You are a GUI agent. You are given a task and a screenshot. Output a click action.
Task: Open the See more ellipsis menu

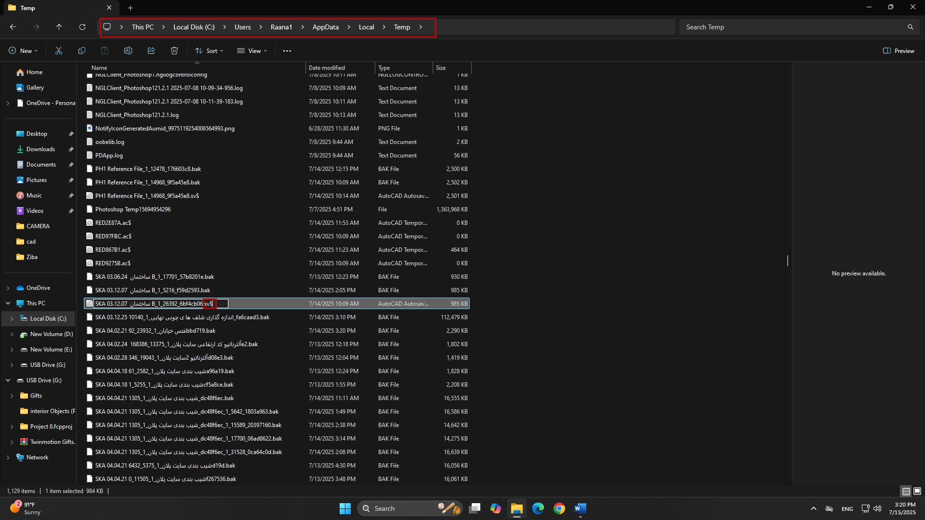pyautogui.click(x=287, y=51)
